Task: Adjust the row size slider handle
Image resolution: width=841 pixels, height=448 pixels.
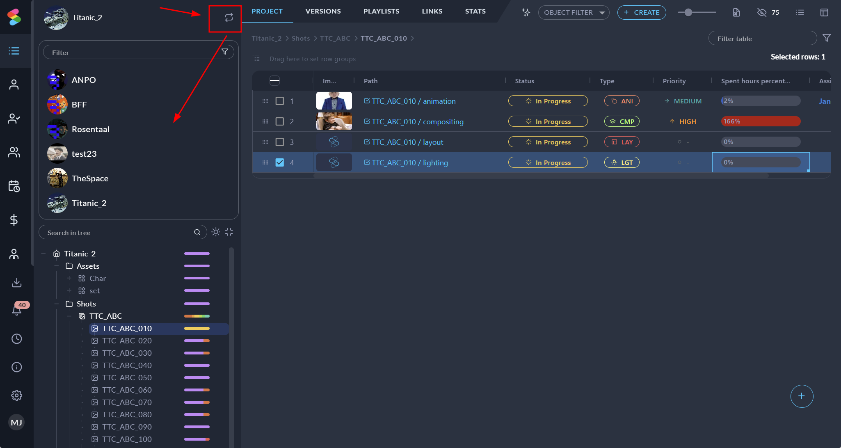Action: click(688, 12)
